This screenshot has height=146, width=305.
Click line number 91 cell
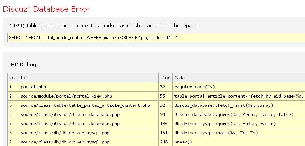pos(165,115)
